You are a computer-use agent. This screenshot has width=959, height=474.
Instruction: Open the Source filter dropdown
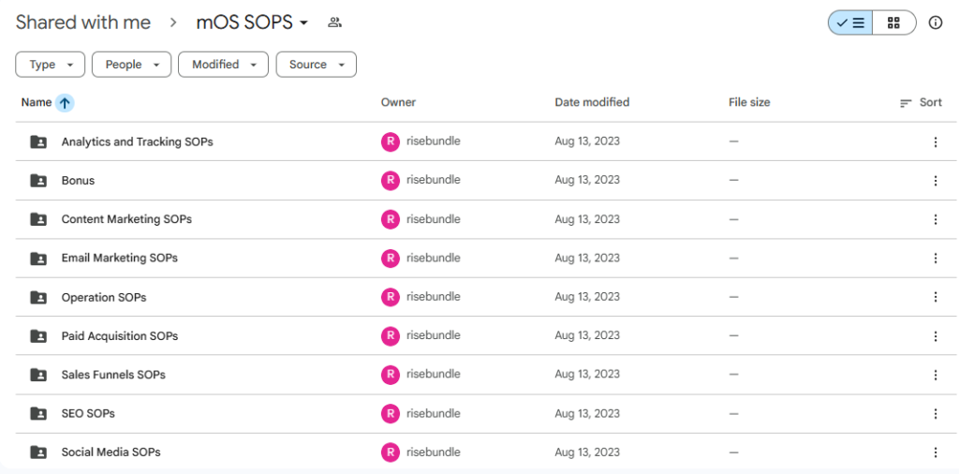click(316, 65)
